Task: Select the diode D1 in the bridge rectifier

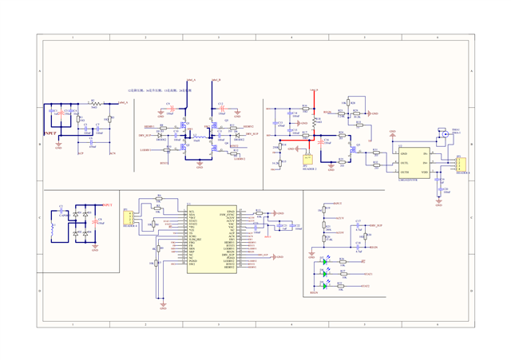Action: 76,214
